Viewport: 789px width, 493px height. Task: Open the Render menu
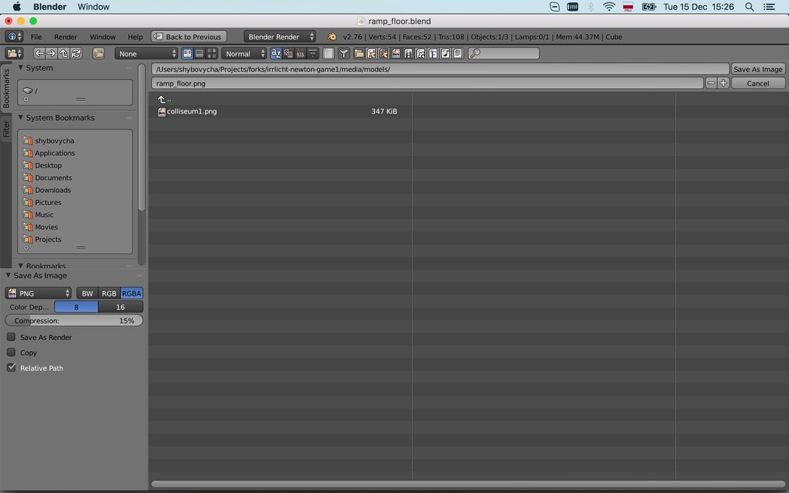point(65,37)
